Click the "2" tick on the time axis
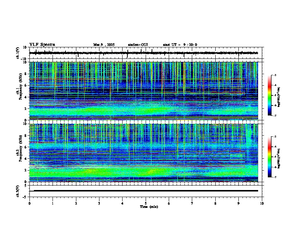This screenshot has width=295, height=228. pos(76,203)
